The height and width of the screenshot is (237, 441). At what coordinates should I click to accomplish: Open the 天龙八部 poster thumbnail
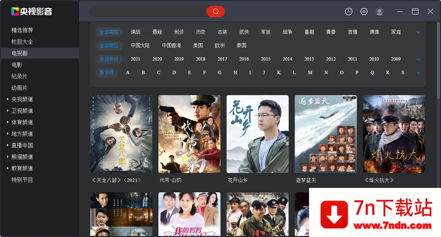click(121, 134)
